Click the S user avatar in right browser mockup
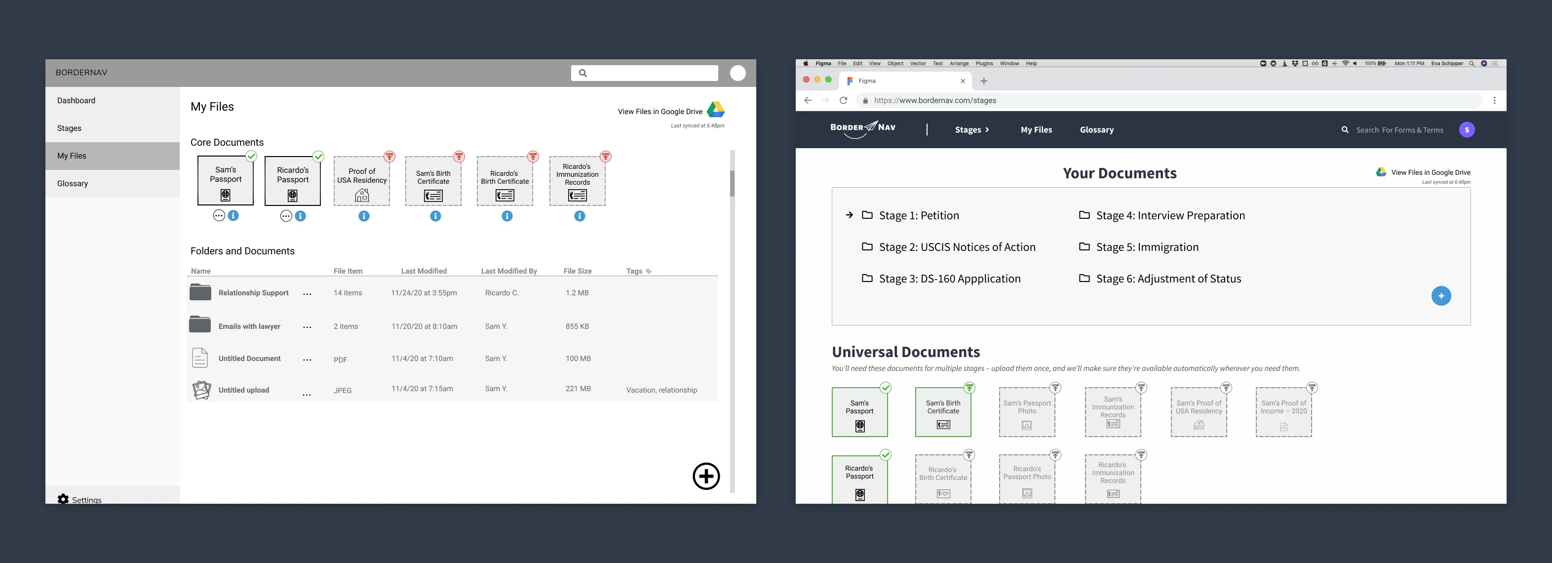Screen dimensions: 1552x563 (x=1467, y=129)
